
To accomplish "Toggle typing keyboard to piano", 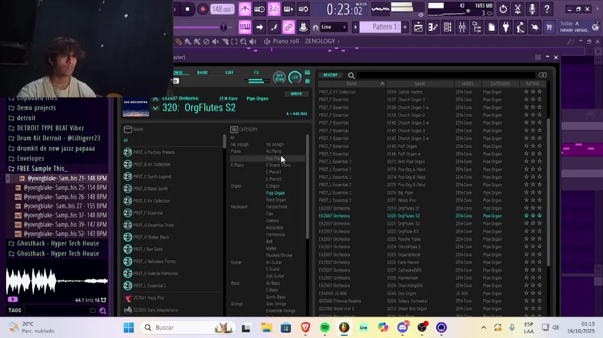I will pos(245,27).
